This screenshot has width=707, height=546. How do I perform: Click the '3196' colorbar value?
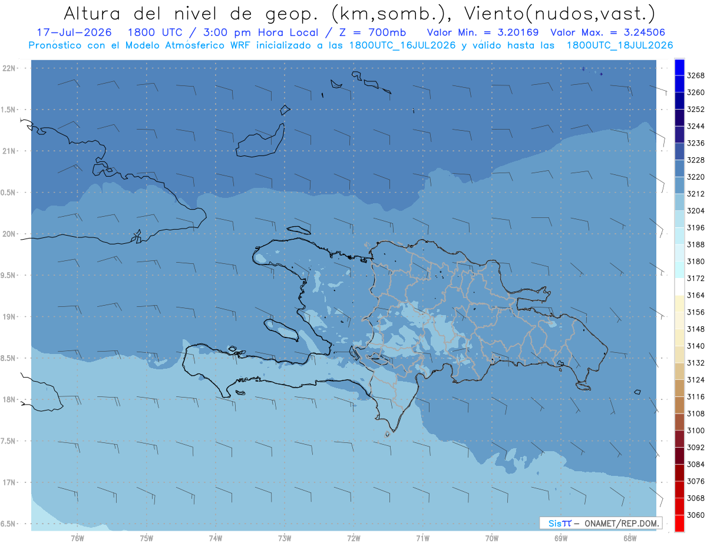696,227
